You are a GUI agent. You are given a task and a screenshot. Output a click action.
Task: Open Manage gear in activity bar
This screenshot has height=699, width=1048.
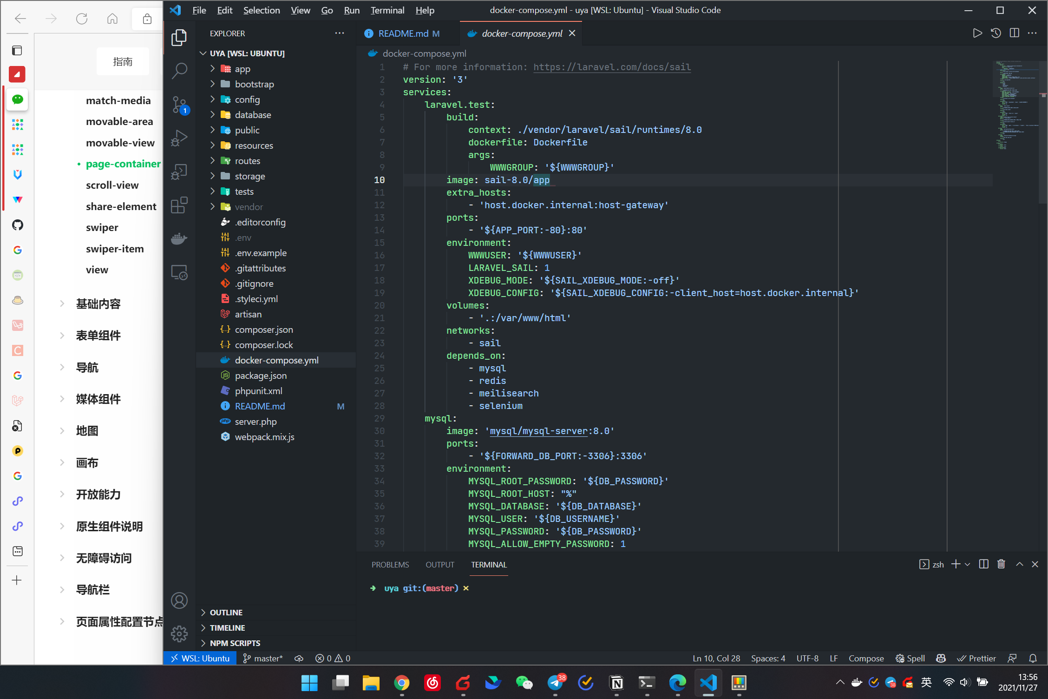pos(179,633)
